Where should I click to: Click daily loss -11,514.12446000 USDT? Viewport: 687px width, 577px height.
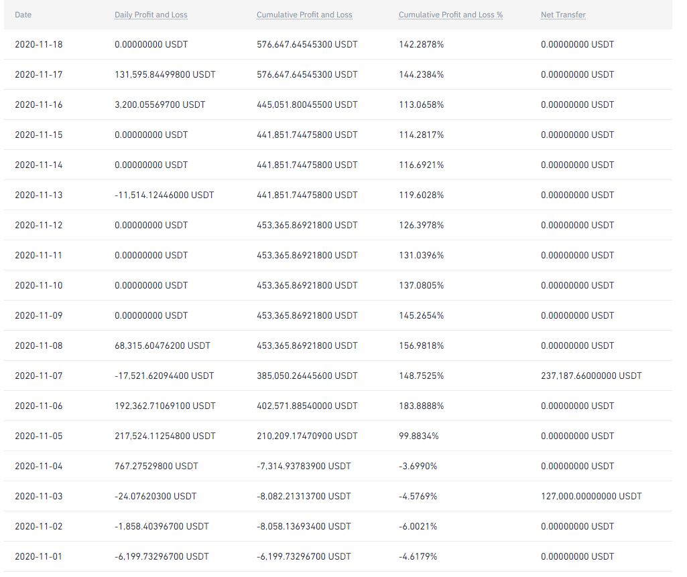coord(164,195)
